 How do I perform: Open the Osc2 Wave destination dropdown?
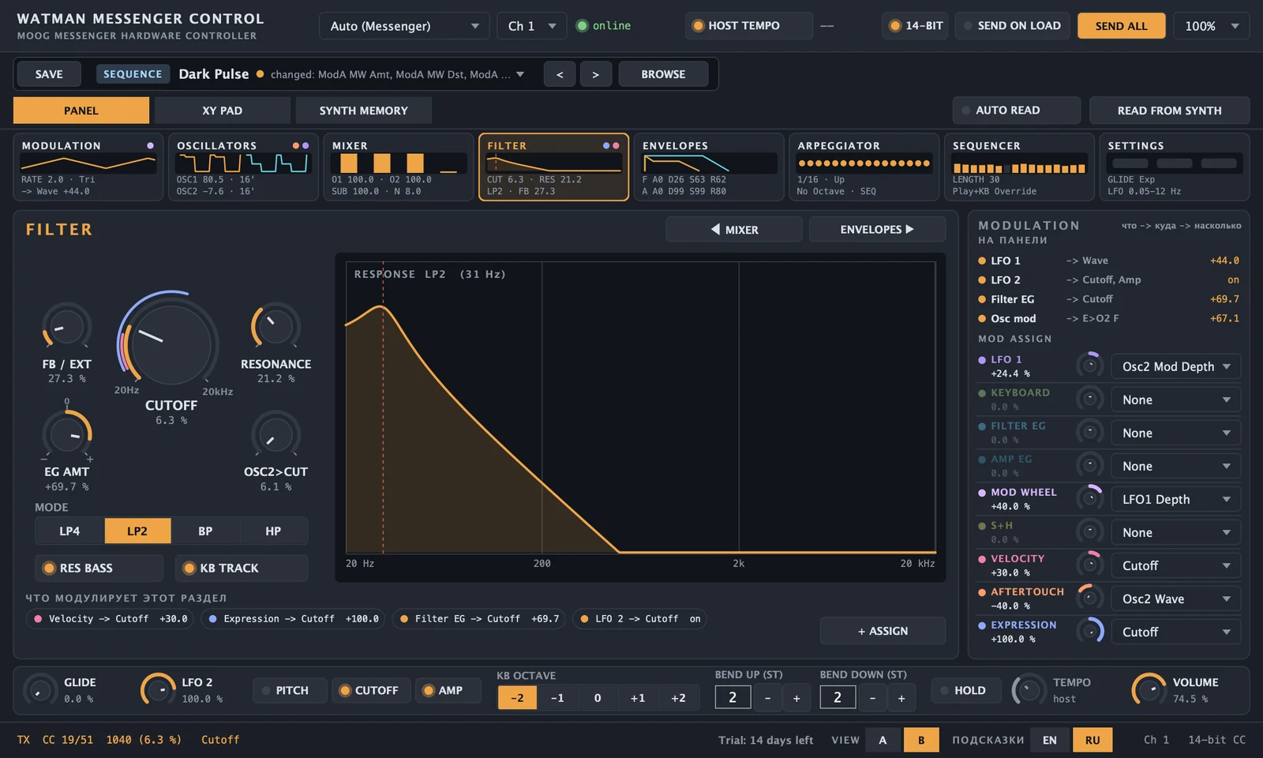coord(1176,599)
